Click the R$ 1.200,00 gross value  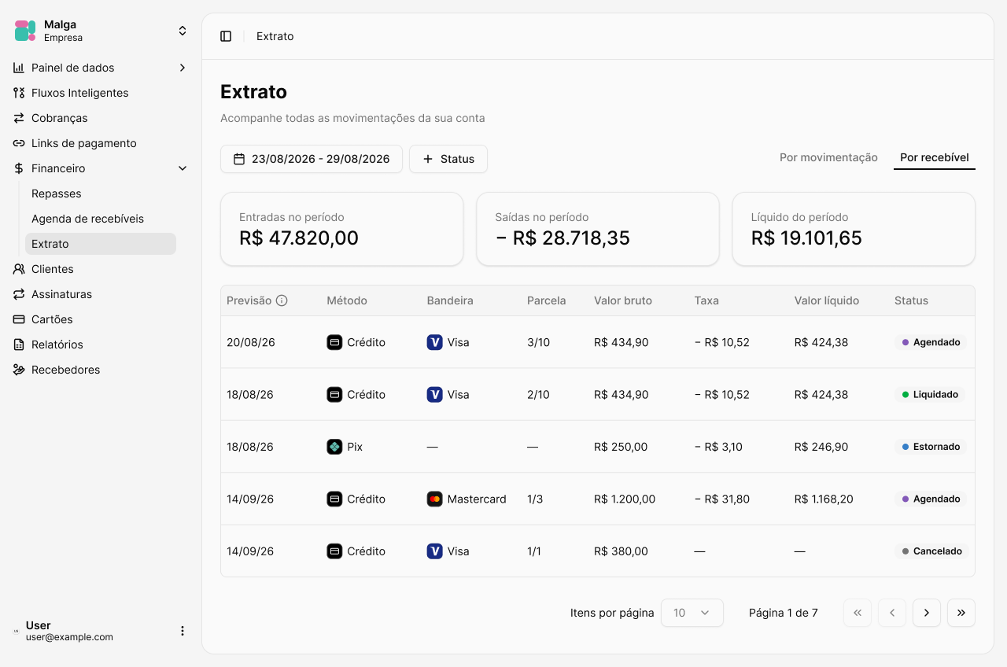tap(625, 499)
